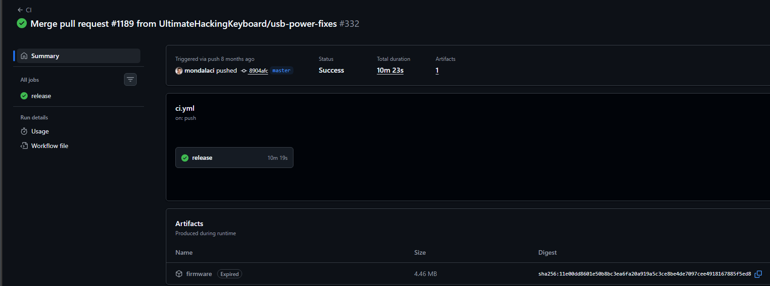The height and width of the screenshot is (286, 770).
Task: Click the firmware artifact name
Action: tap(199, 274)
